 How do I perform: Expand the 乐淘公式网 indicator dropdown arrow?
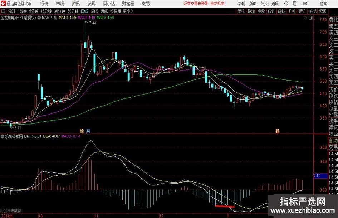[3, 136]
